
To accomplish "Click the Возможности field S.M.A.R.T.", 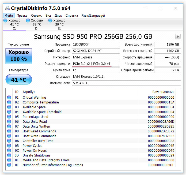I will pyautogui.click(x=126, y=83).
